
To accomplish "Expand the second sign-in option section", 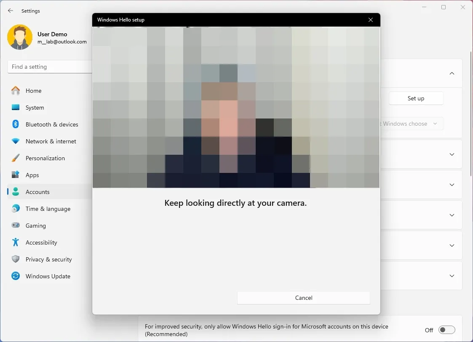I will (452, 154).
